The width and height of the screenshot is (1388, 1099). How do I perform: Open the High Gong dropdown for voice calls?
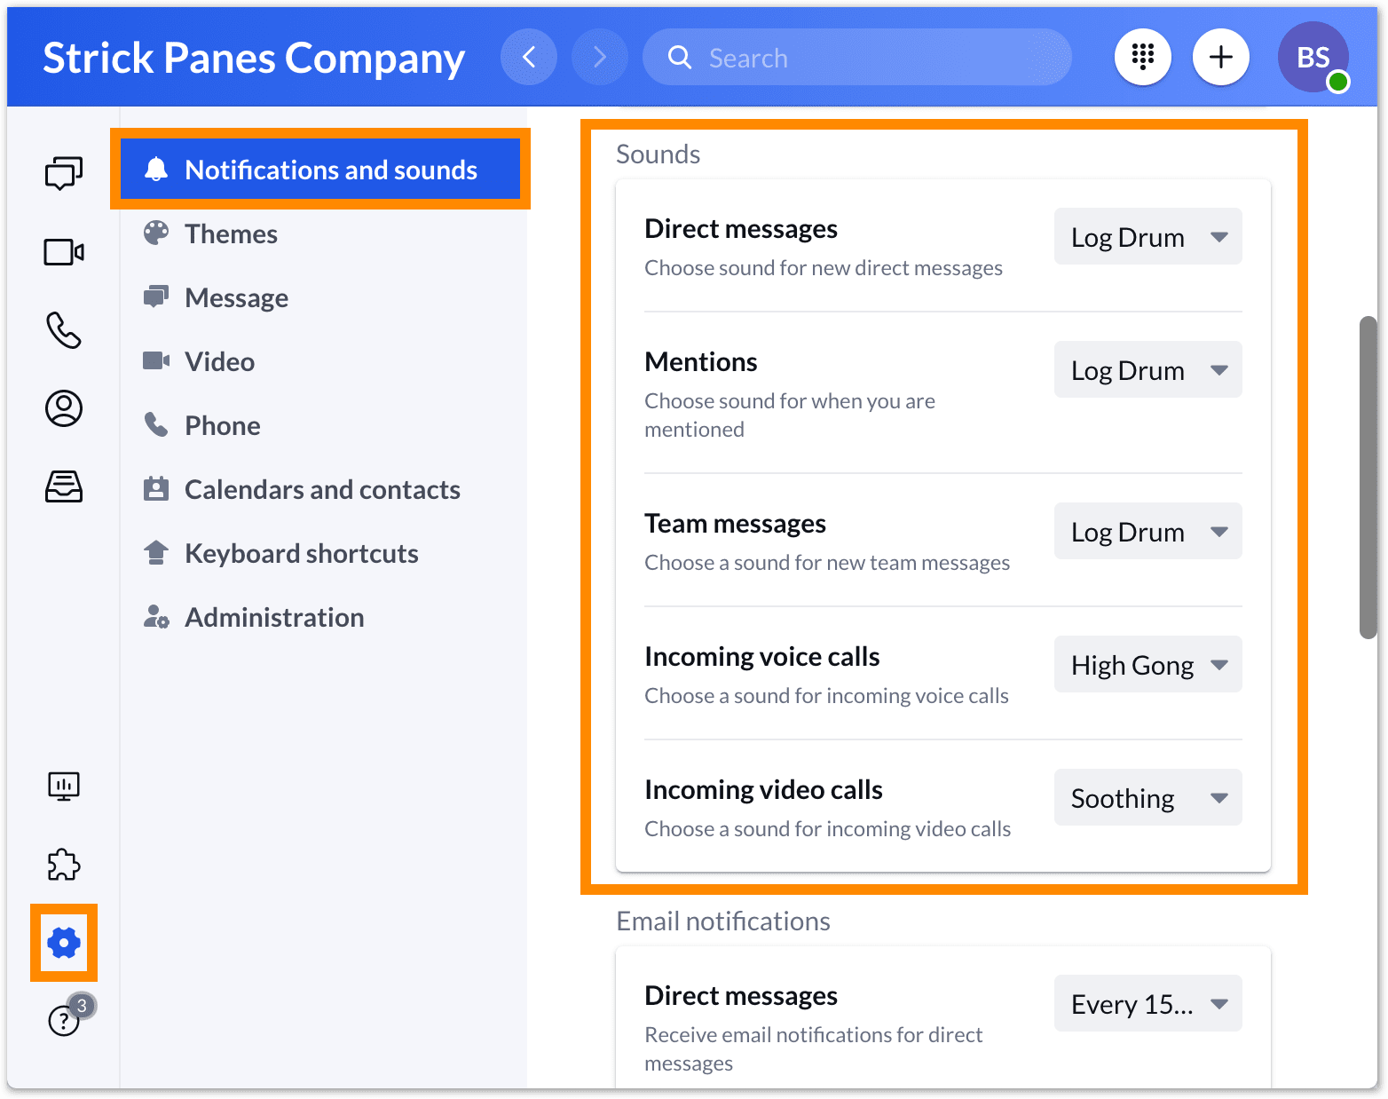point(1147,664)
